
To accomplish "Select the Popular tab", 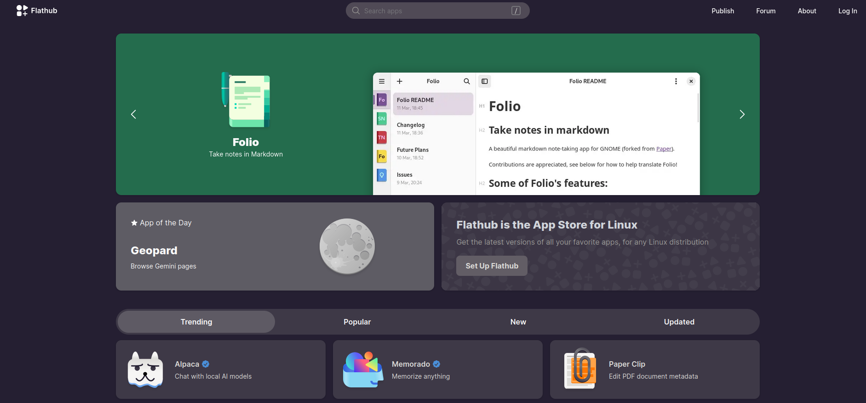I will click(357, 322).
